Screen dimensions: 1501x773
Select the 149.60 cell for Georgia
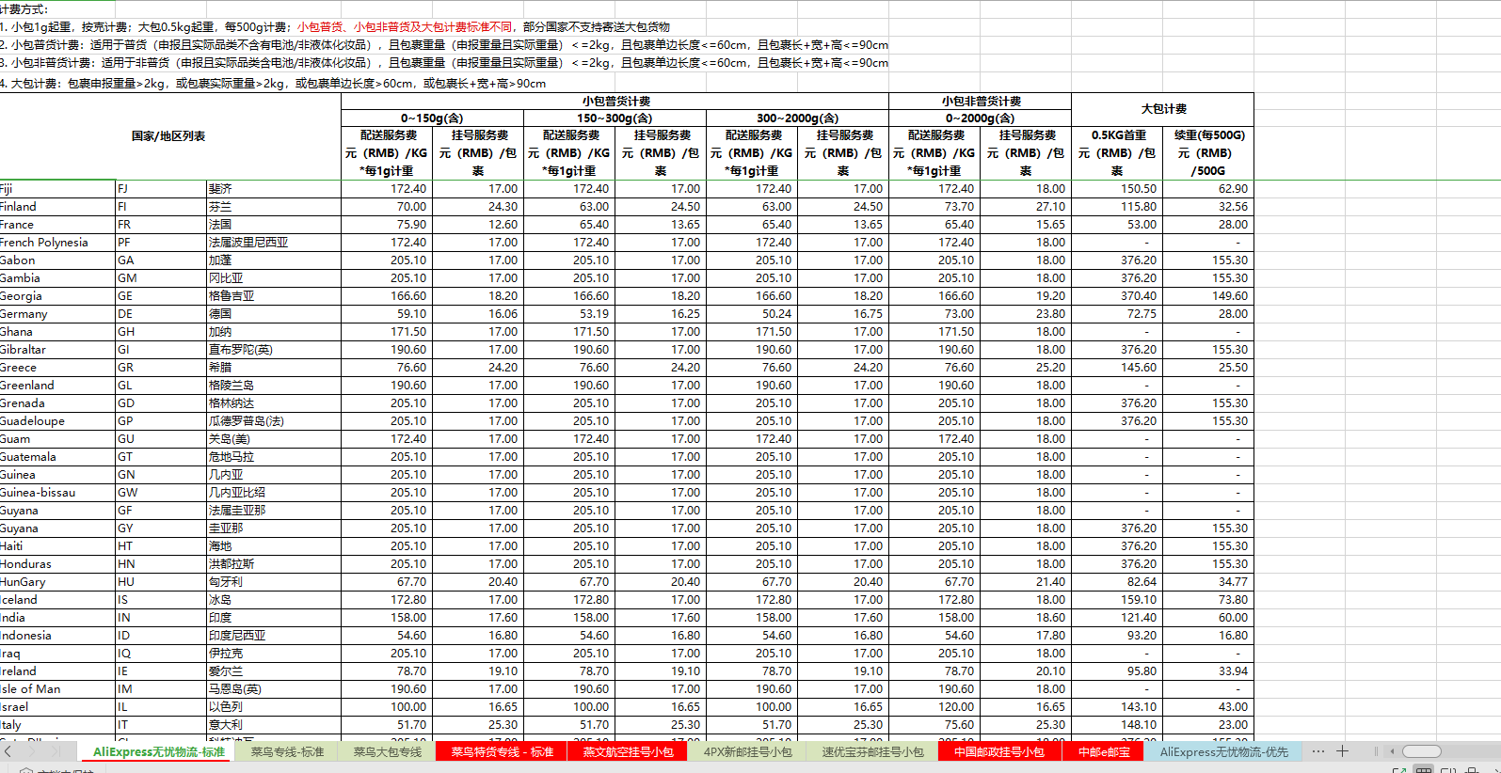tap(1208, 296)
